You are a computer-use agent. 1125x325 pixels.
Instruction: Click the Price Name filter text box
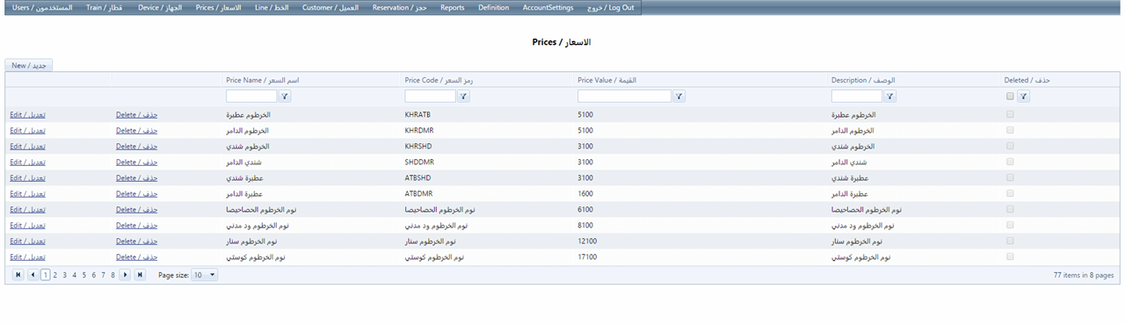(251, 97)
